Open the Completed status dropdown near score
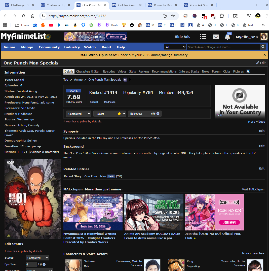The image size is (269, 271). [x=79, y=114]
